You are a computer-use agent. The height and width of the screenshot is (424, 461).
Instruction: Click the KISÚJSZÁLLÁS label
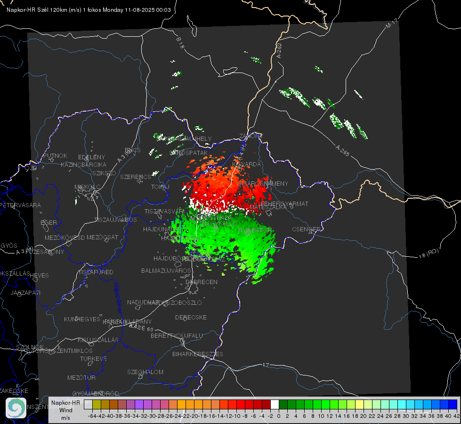[x=98, y=340]
